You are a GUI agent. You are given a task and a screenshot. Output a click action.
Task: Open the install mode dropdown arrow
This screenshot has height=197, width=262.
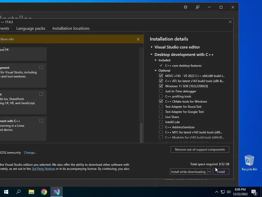pos(209,172)
